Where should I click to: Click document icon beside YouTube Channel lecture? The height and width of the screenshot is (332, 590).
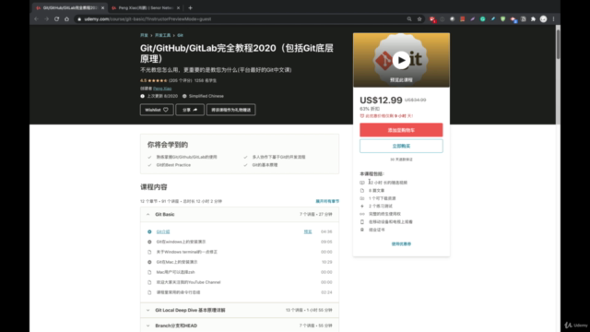149,282
